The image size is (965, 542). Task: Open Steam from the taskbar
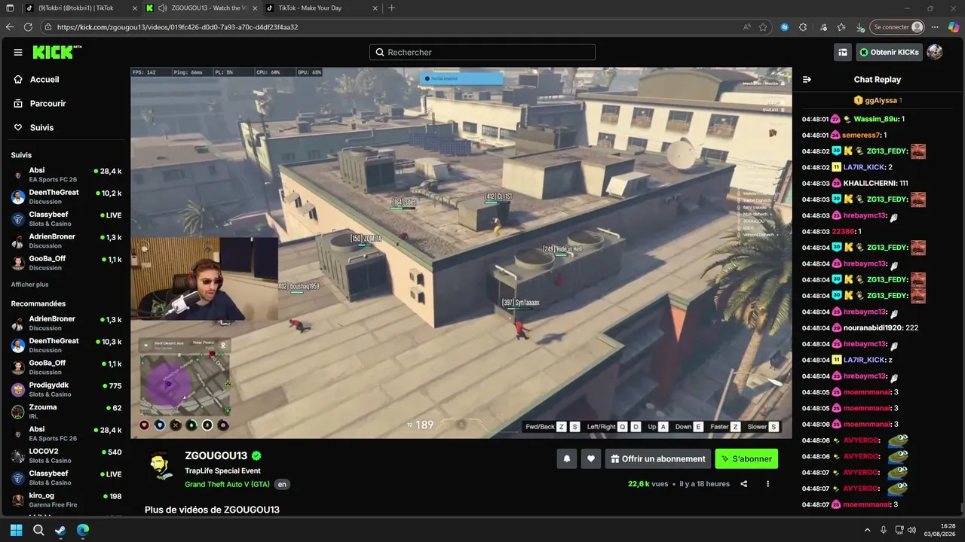point(60,530)
